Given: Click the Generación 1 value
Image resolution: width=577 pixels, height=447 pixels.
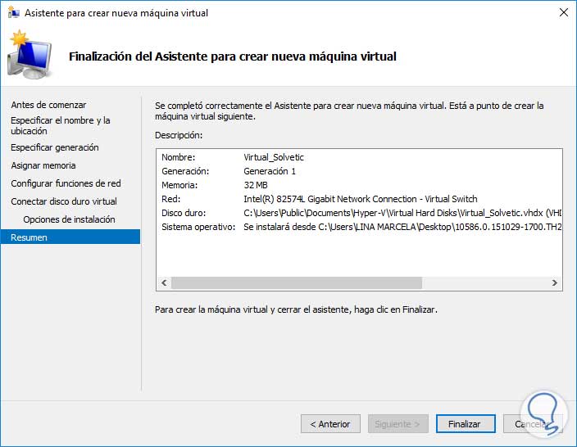Looking at the screenshot, I should 270,171.
